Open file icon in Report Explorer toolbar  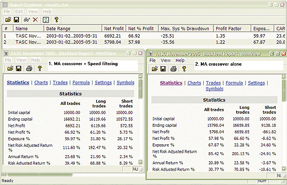click(x=8, y=19)
